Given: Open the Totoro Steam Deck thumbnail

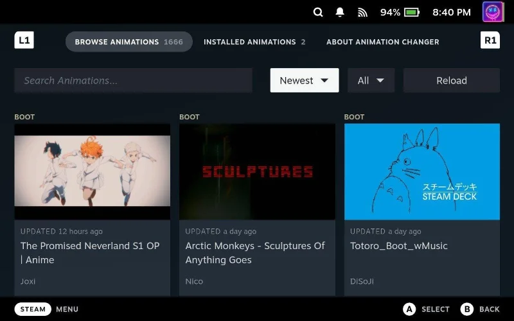Looking at the screenshot, I should (422, 171).
